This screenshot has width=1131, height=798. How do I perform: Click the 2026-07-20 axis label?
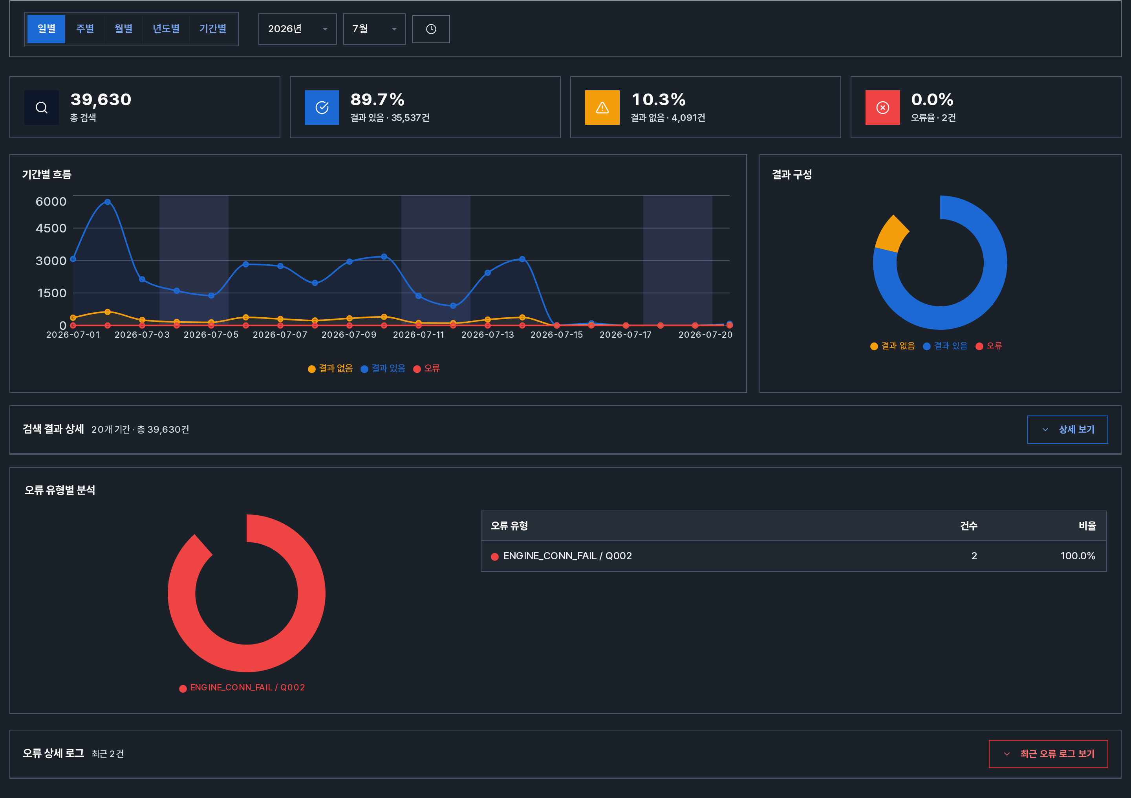705,335
